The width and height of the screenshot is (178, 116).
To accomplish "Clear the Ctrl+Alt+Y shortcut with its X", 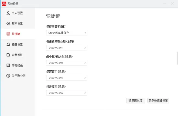I will [x=85, y=48].
